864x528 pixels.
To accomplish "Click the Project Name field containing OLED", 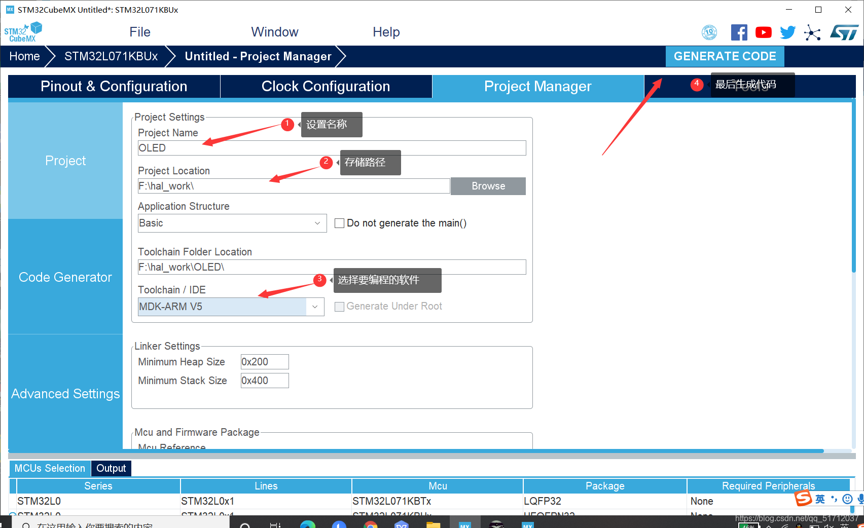I will (x=332, y=148).
